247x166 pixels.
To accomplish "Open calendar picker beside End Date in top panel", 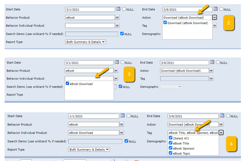I will click(215, 9).
